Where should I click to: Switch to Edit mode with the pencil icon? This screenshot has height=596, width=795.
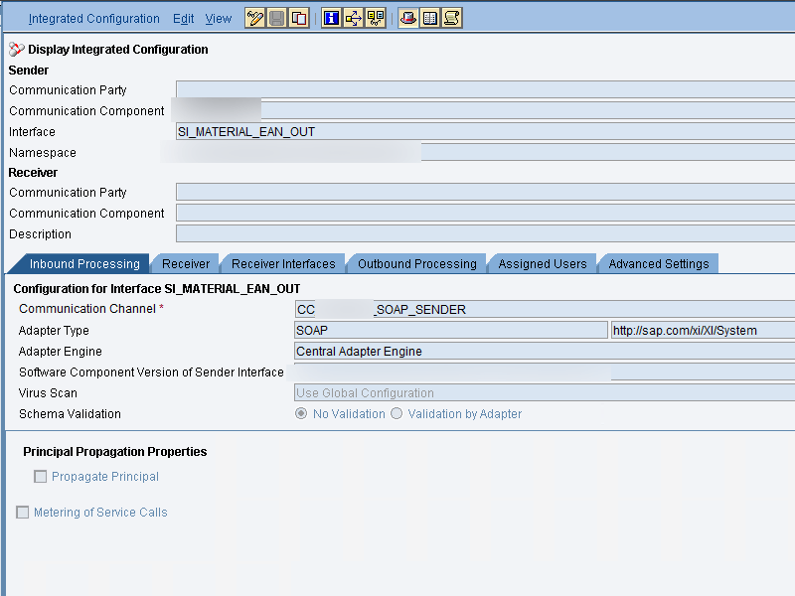[x=254, y=17]
